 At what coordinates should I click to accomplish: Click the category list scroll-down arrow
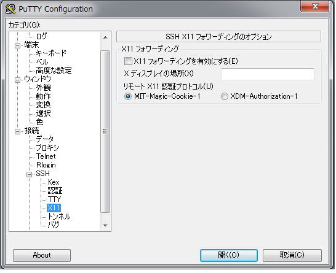105,226
